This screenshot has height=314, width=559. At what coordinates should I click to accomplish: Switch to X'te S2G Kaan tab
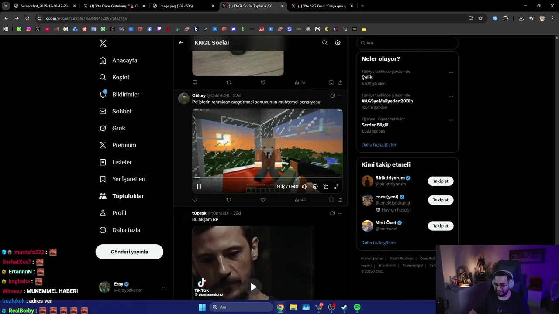321,6
